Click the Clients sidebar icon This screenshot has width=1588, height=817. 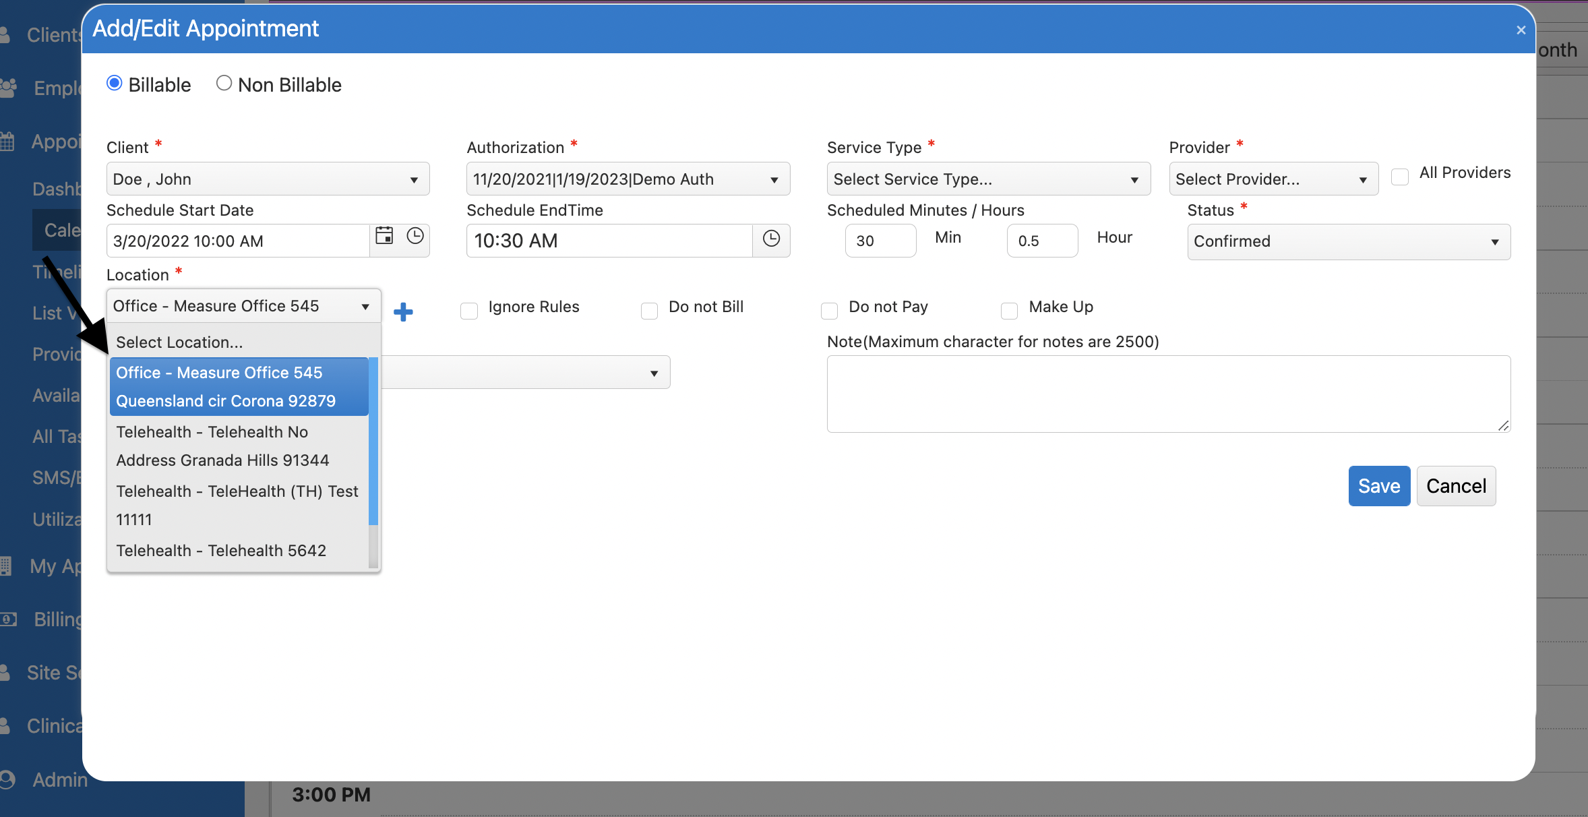click(5, 35)
